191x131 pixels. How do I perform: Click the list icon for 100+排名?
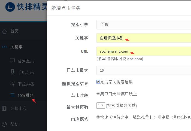coord(13,95)
